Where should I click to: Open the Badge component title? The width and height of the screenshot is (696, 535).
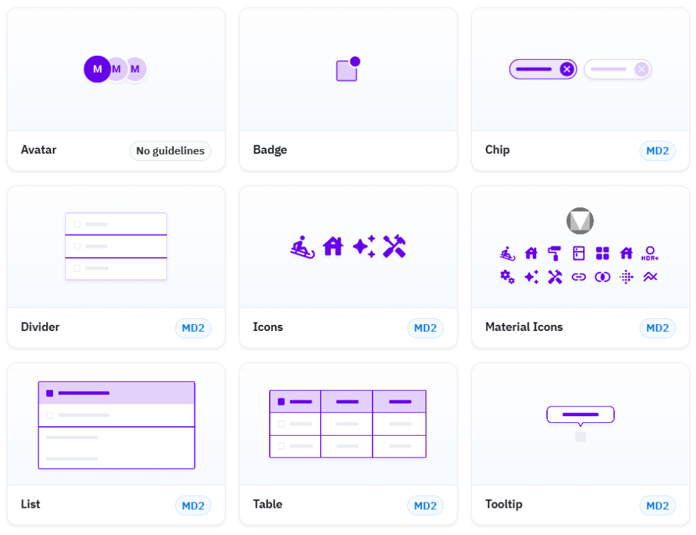pyautogui.click(x=270, y=150)
